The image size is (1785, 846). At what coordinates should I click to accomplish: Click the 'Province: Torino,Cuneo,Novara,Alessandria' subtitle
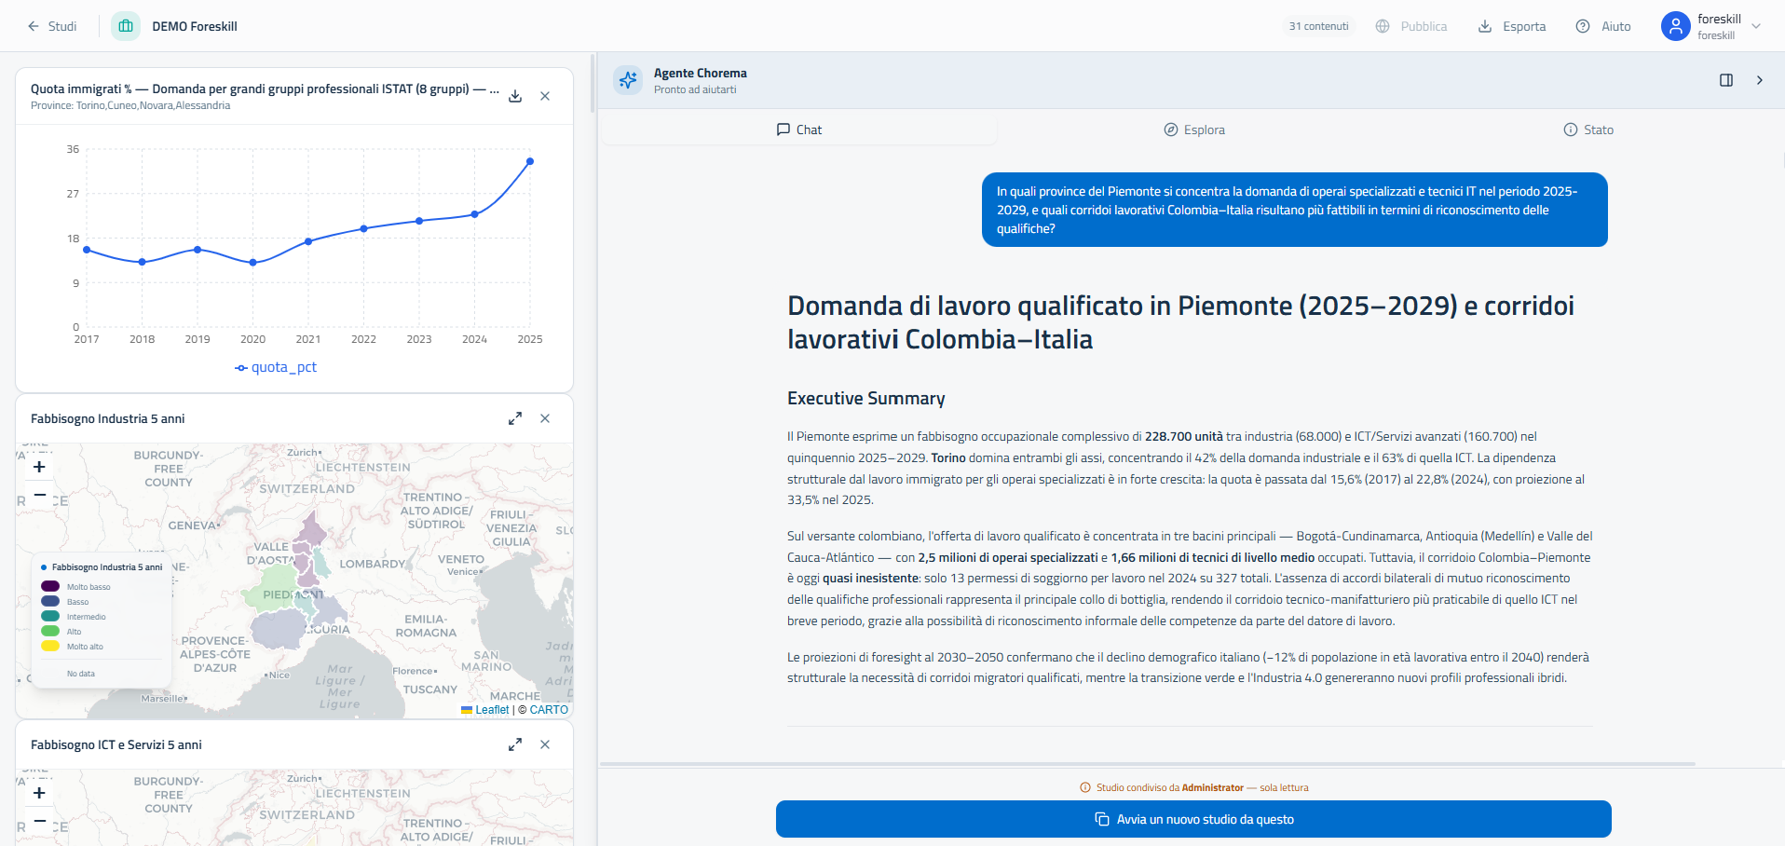pyautogui.click(x=130, y=105)
